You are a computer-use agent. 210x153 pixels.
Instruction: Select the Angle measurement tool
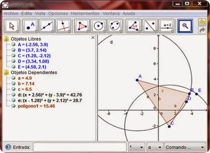click(x=133, y=26)
